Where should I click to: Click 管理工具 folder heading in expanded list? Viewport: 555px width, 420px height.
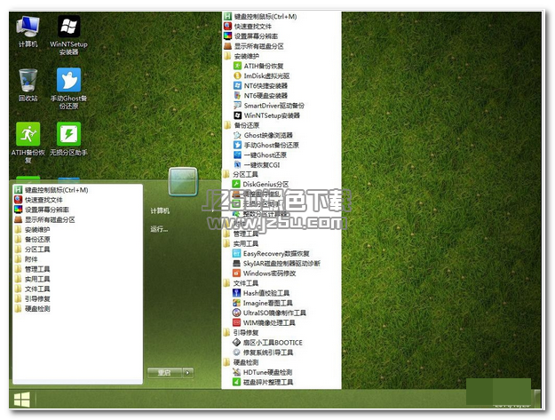pyautogui.click(x=241, y=234)
